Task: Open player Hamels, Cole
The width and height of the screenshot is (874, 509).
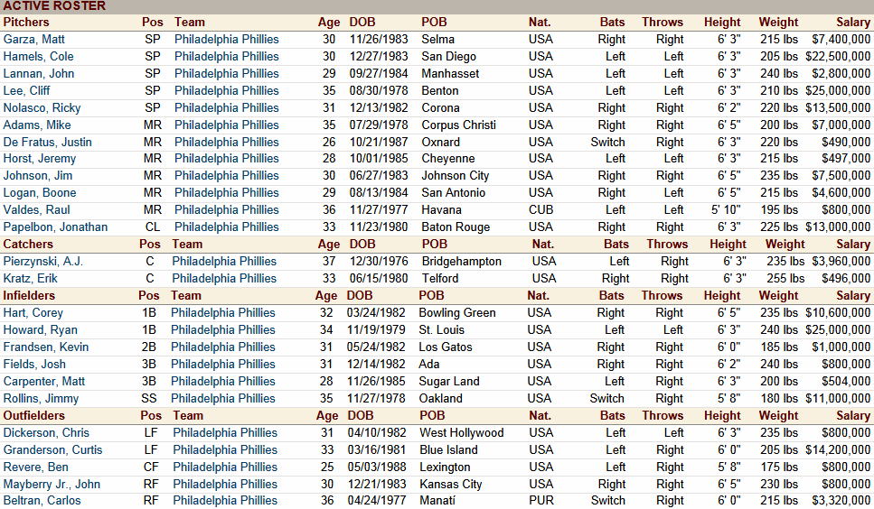Action: (39, 57)
